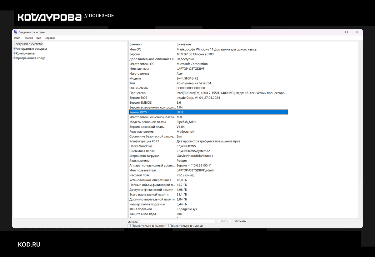
Task: Open the Вид menu
Action: [x=39, y=38]
